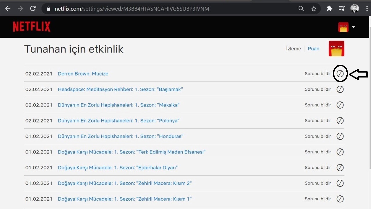The width and height of the screenshot is (371, 209).
Task: Click the Netflix logo
Action: click(x=32, y=27)
